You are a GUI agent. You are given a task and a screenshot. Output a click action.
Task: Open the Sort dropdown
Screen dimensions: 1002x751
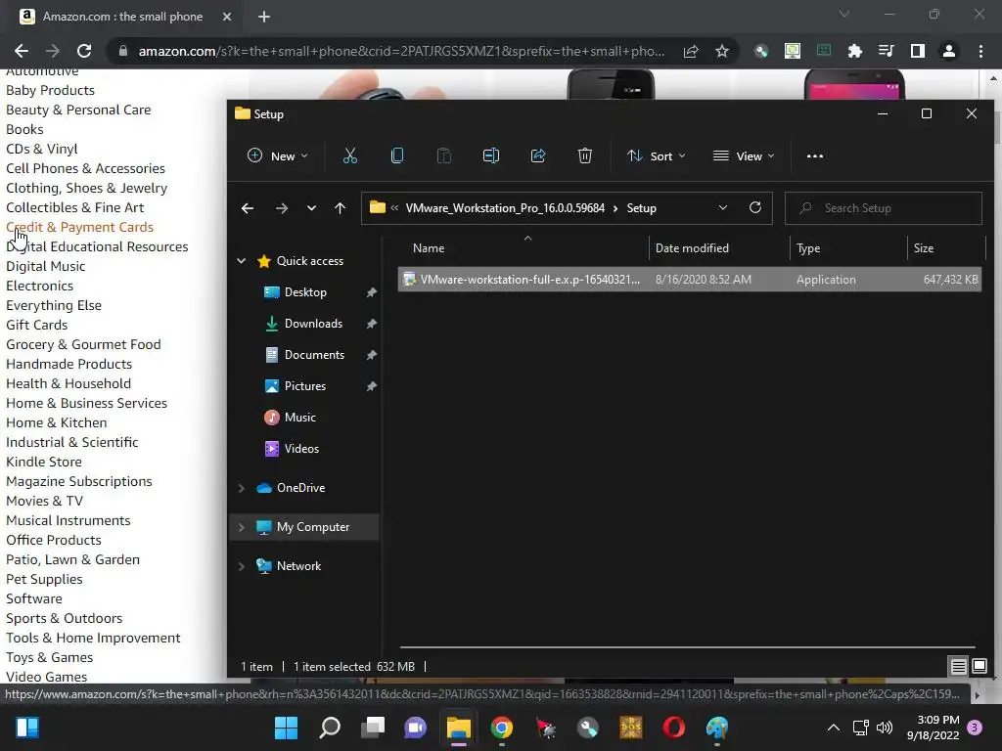[x=657, y=155]
